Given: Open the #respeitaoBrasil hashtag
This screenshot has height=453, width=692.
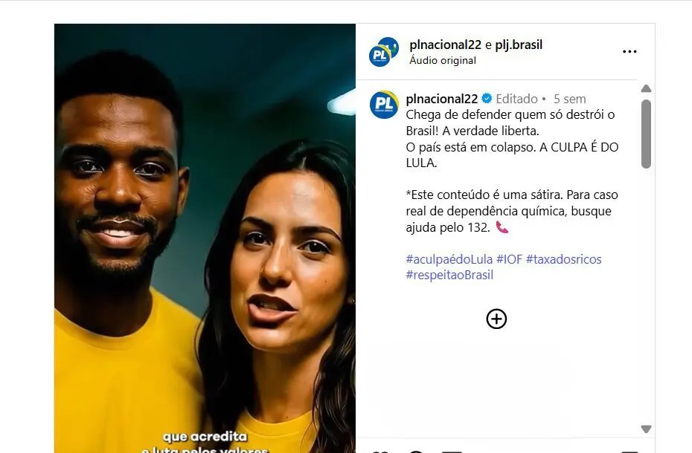Looking at the screenshot, I should [449, 275].
